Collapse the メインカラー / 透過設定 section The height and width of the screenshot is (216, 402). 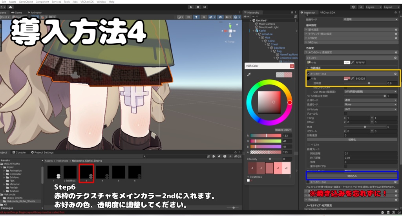306,52
